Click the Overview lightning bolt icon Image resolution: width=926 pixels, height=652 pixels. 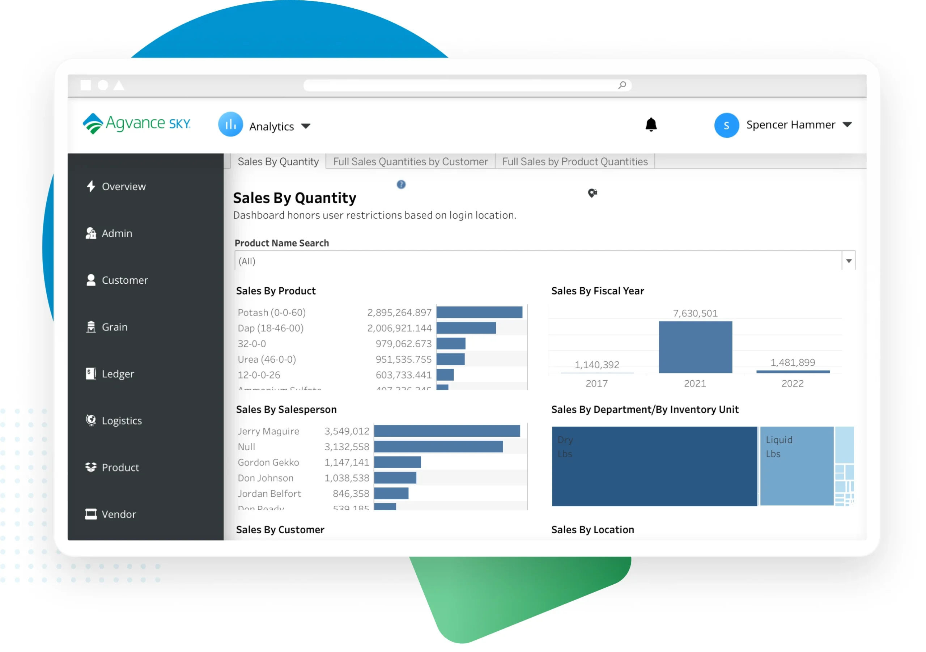point(91,186)
